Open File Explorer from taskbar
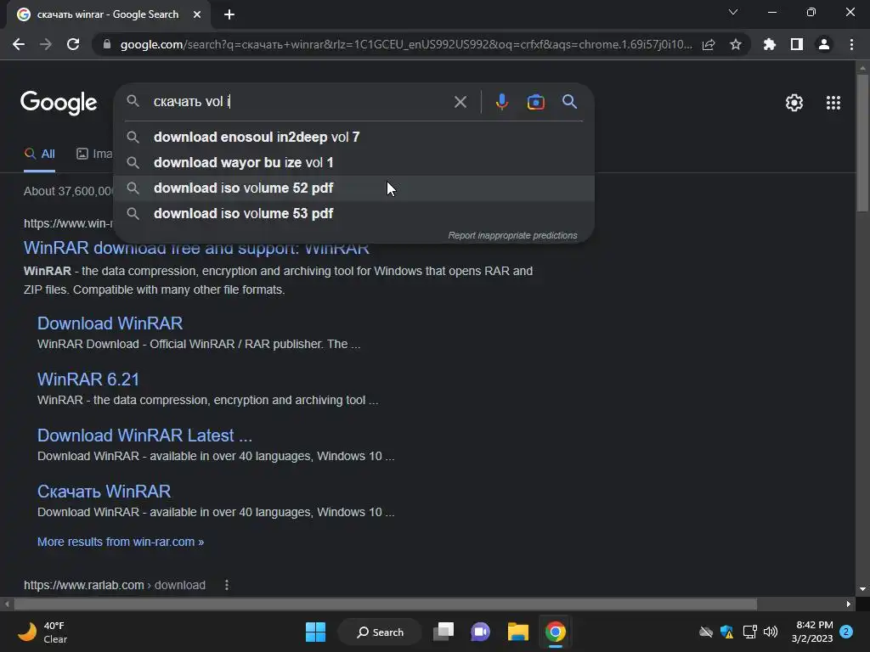 tap(517, 632)
